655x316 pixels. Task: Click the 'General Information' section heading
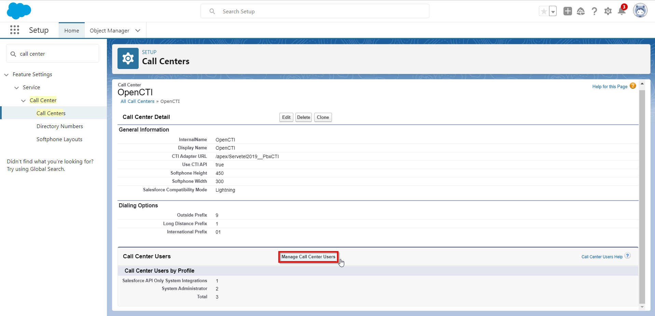(x=144, y=129)
